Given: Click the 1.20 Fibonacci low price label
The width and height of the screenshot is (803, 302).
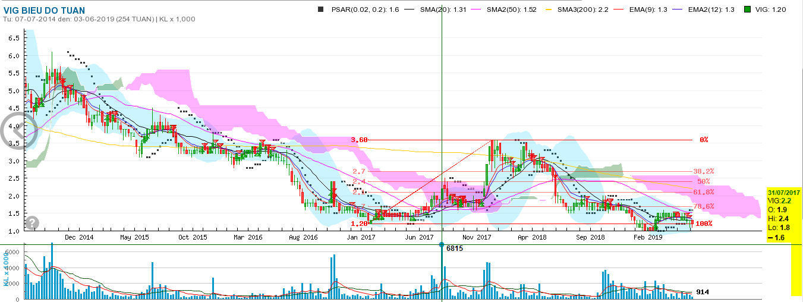Looking at the screenshot, I should [x=359, y=224].
